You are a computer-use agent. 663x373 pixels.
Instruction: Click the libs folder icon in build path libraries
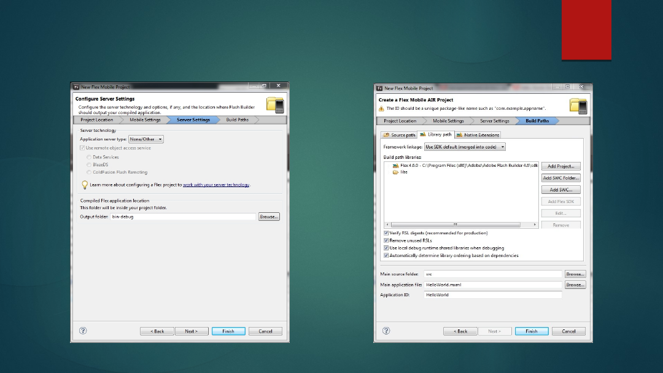(x=395, y=172)
